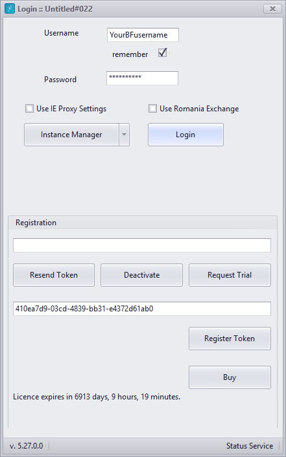Open the Instance Manager
The height and width of the screenshot is (457, 286).
pos(71,135)
